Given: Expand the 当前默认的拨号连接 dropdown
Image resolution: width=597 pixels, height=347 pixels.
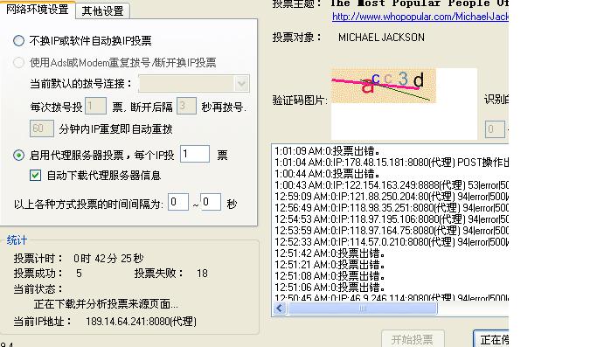Looking at the screenshot, I should [x=241, y=84].
